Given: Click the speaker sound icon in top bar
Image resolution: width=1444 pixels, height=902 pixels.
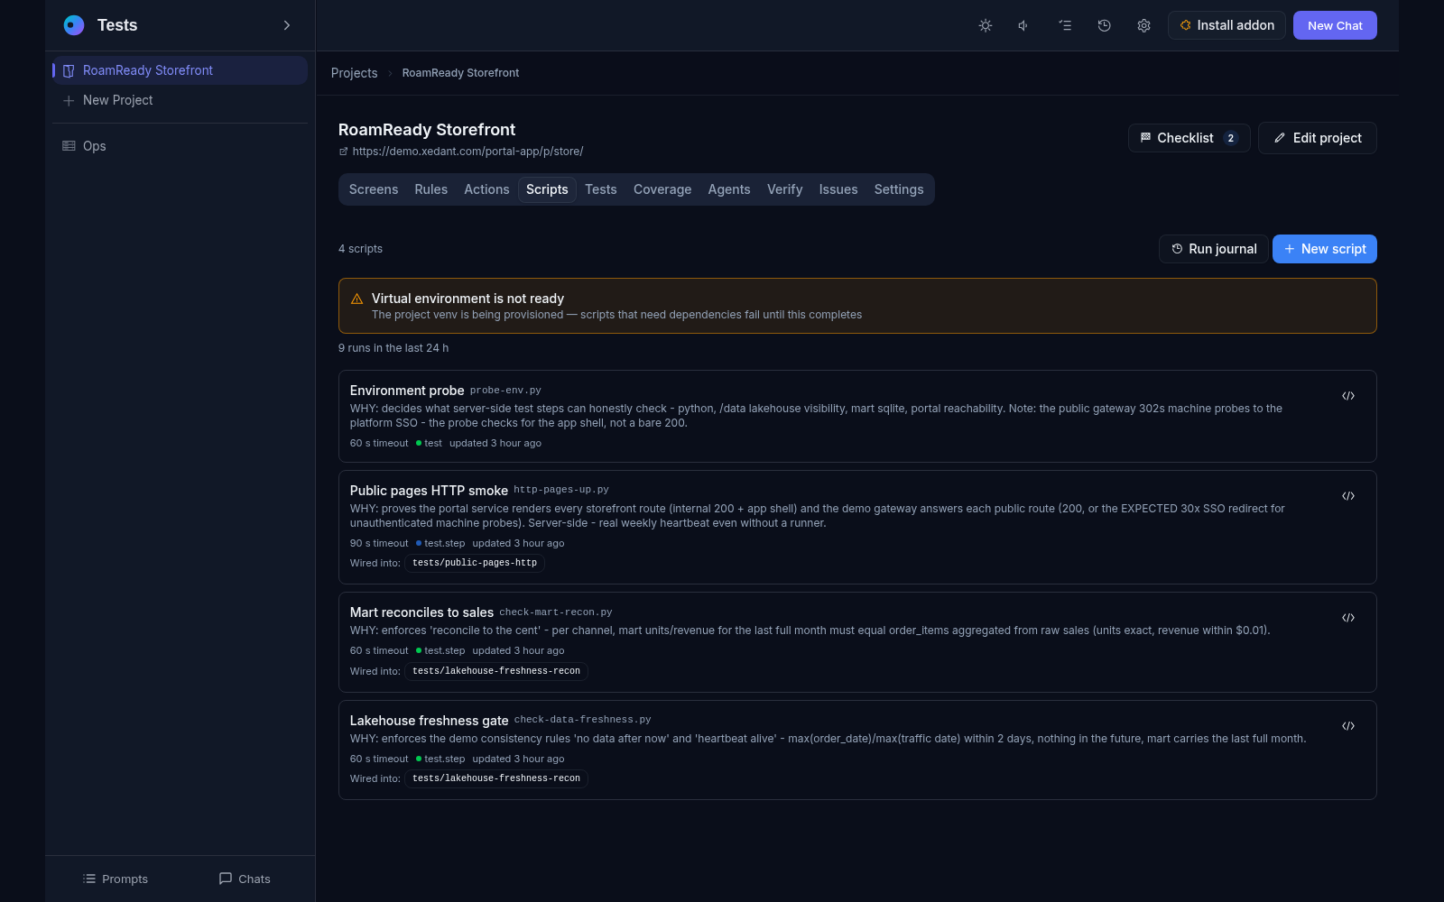Looking at the screenshot, I should 1024,25.
